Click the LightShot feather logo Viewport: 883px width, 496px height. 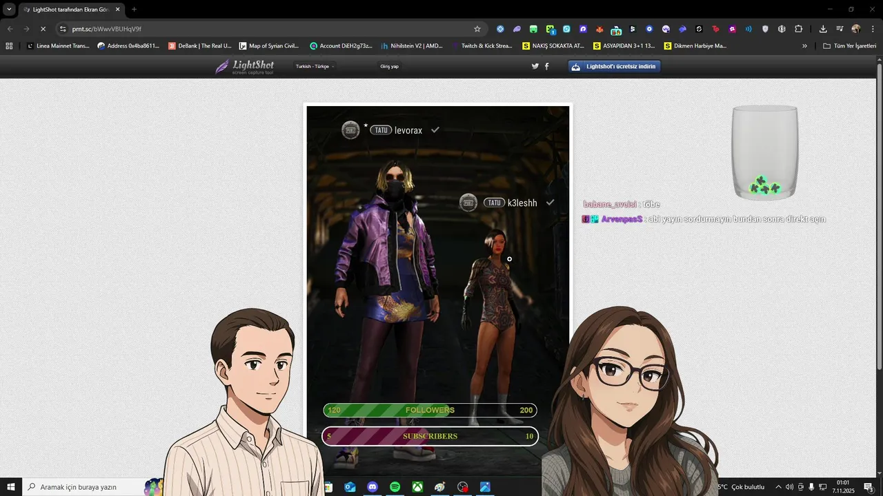pyautogui.click(x=245, y=67)
